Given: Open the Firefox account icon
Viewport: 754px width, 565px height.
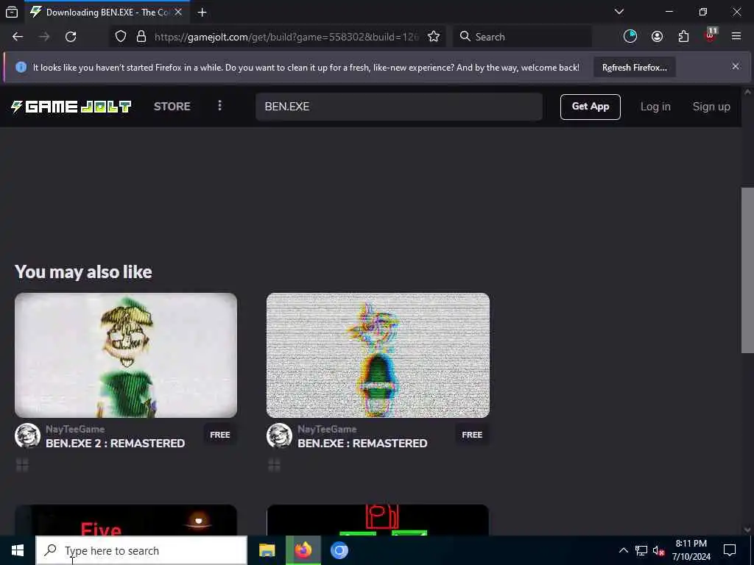Looking at the screenshot, I should click(x=657, y=37).
